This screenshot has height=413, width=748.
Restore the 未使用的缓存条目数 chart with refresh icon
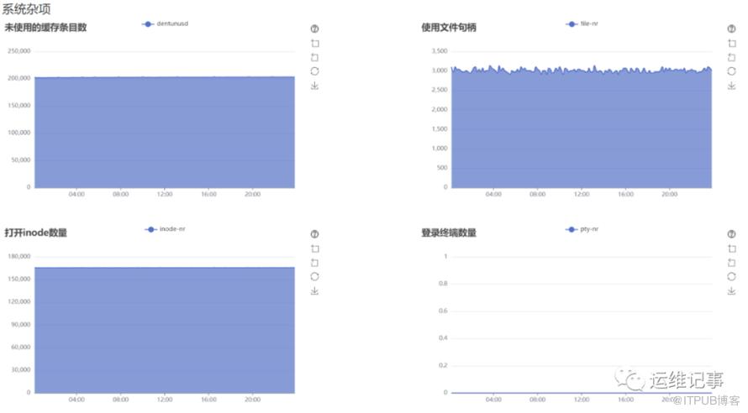(x=314, y=71)
